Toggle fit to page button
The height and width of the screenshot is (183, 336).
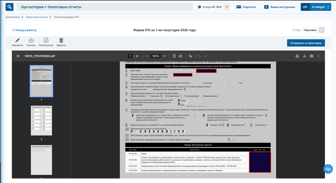click(x=174, y=56)
